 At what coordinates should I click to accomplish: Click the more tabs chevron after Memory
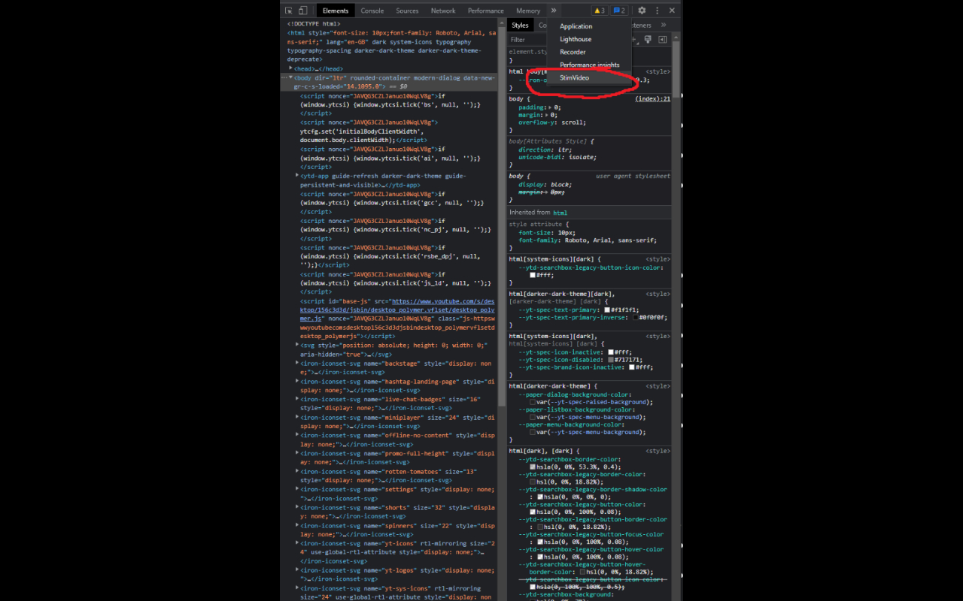[554, 11]
